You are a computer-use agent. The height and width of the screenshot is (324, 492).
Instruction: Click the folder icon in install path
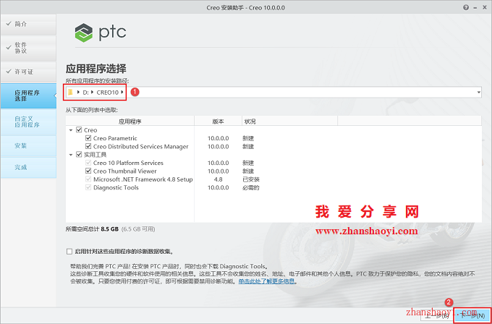pos(70,92)
